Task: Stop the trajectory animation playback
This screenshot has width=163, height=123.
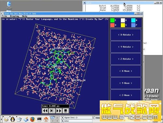Action: pyautogui.click(x=66, y=111)
